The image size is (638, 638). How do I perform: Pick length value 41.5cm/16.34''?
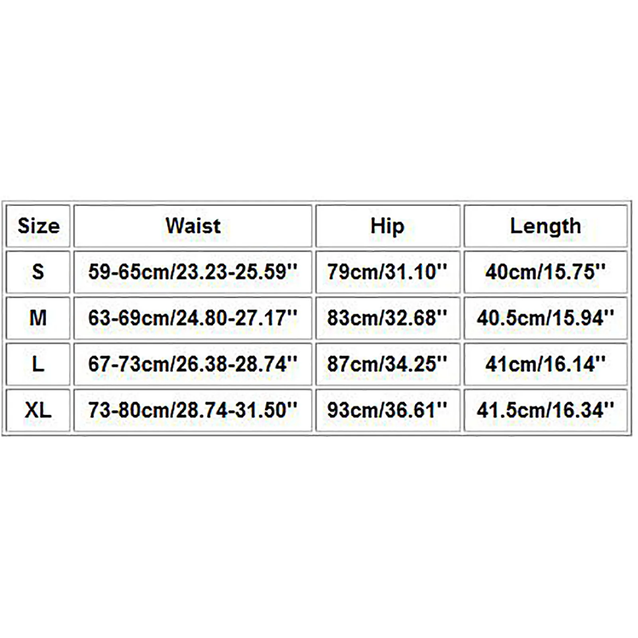[x=545, y=410]
